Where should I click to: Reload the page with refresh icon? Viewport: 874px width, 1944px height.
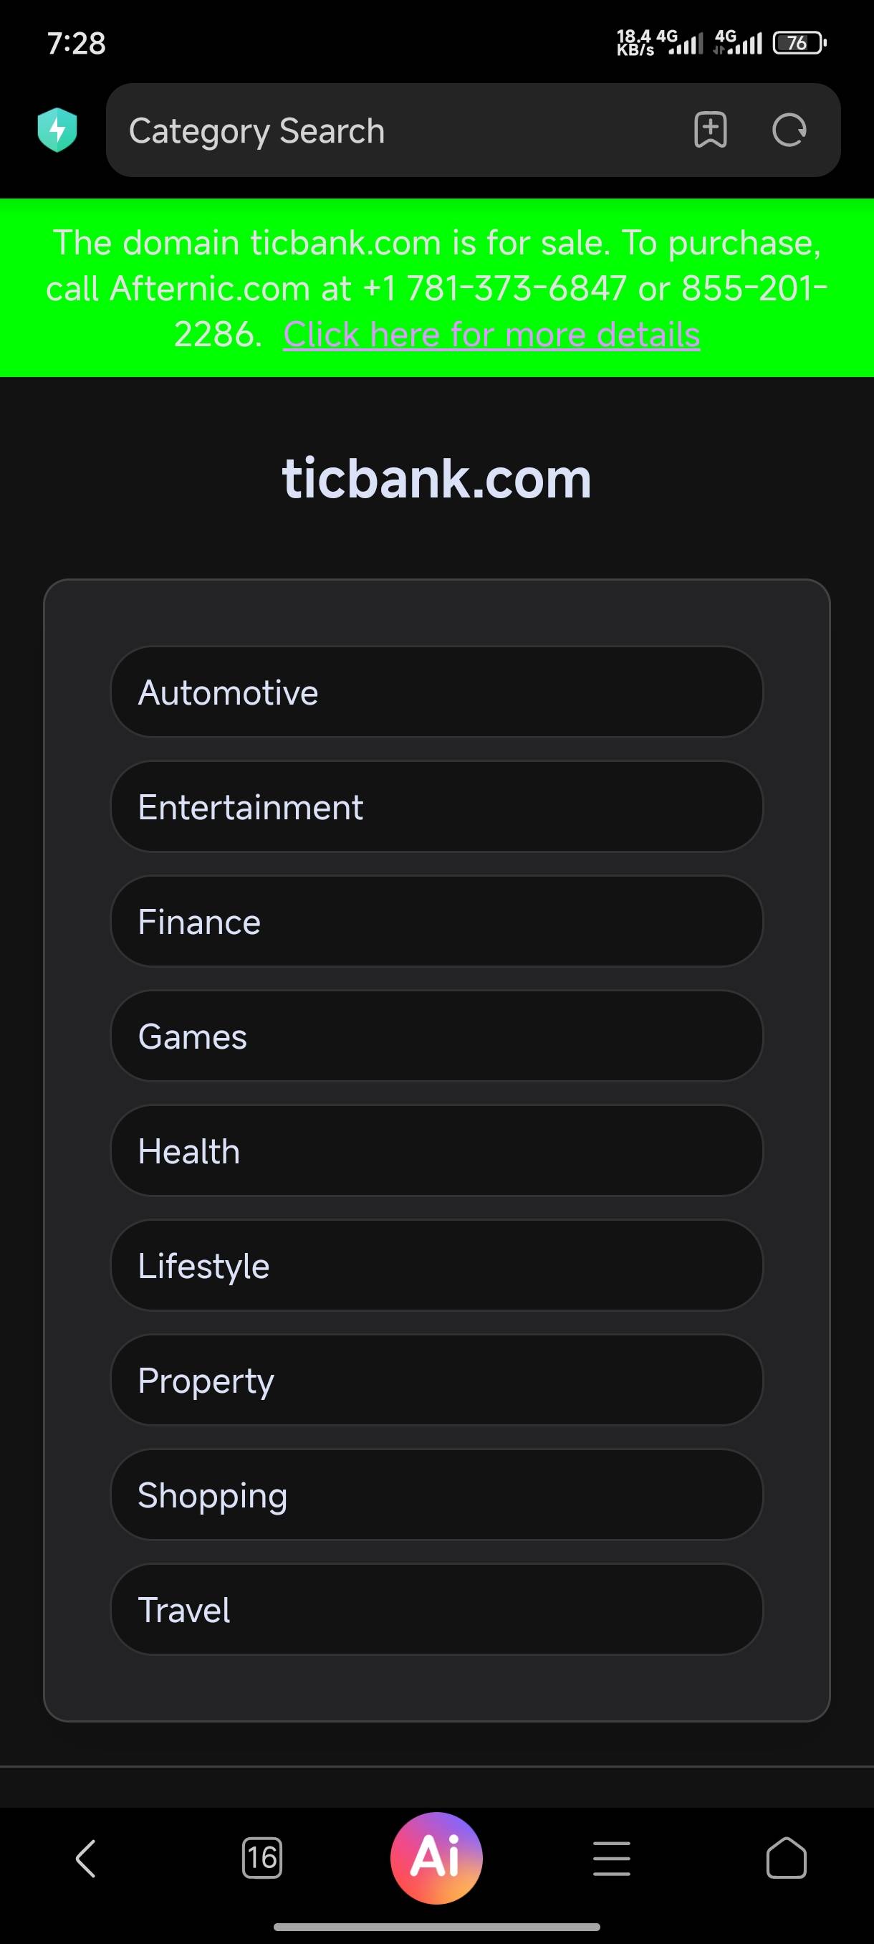[x=789, y=130]
